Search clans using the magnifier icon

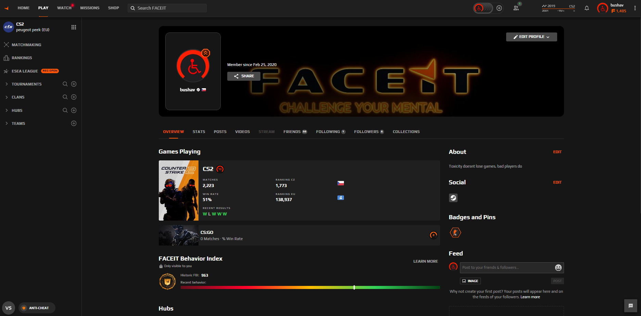point(65,97)
